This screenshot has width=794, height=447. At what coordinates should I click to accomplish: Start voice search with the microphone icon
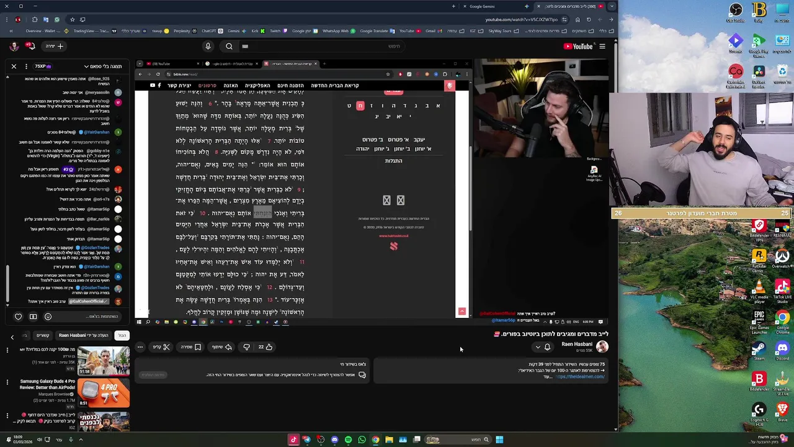(x=208, y=46)
